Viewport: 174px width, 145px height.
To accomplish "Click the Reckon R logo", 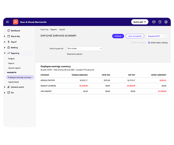I will [16, 22].
